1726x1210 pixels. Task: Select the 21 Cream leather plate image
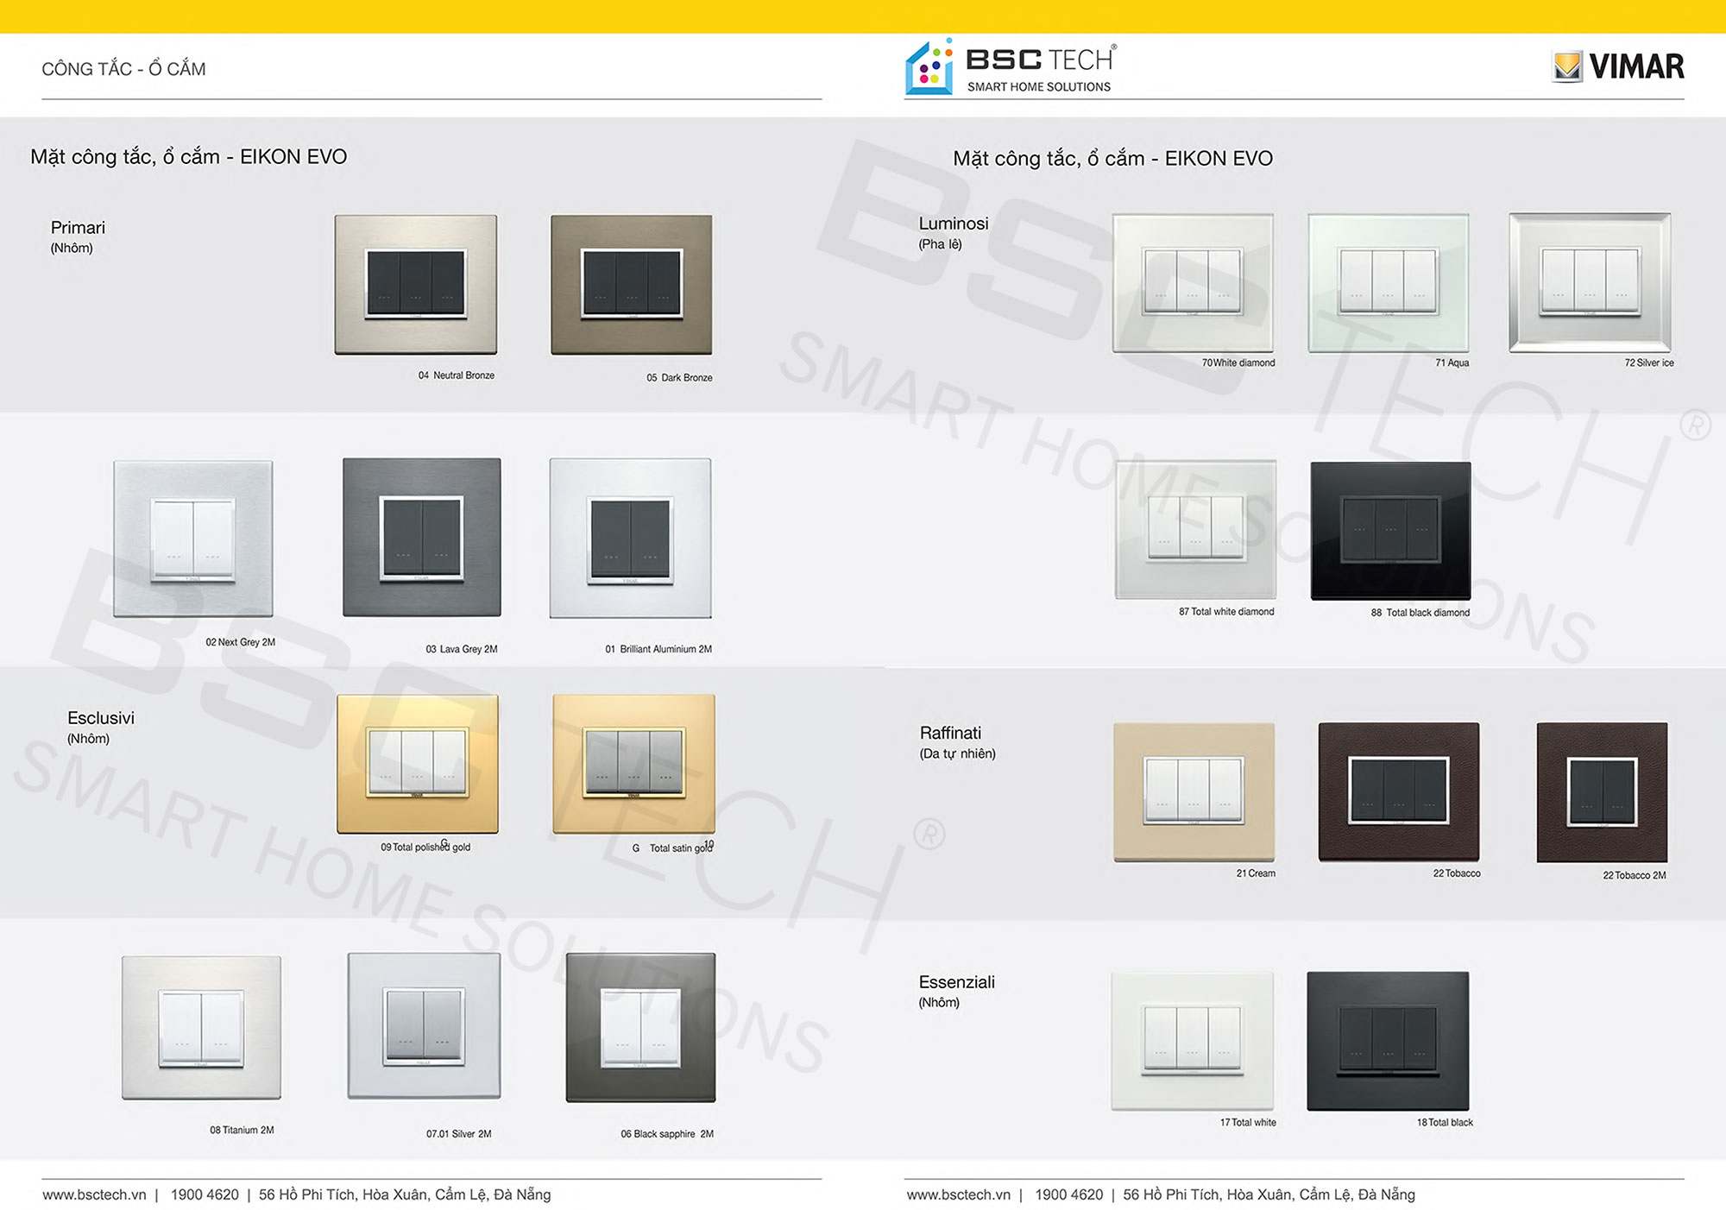[1194, 792]
